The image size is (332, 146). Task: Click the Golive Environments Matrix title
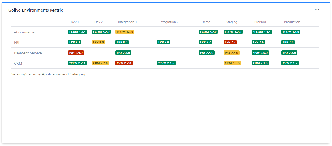pyautogui.click(x=36, y=10)
